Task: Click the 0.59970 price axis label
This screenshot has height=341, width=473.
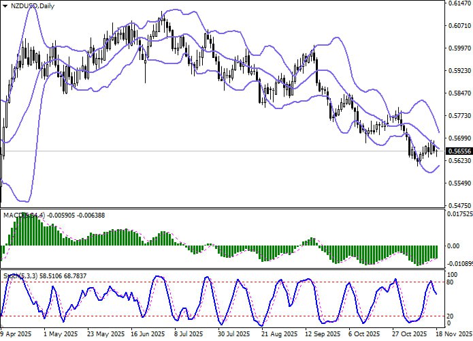Action: (459, 48)
